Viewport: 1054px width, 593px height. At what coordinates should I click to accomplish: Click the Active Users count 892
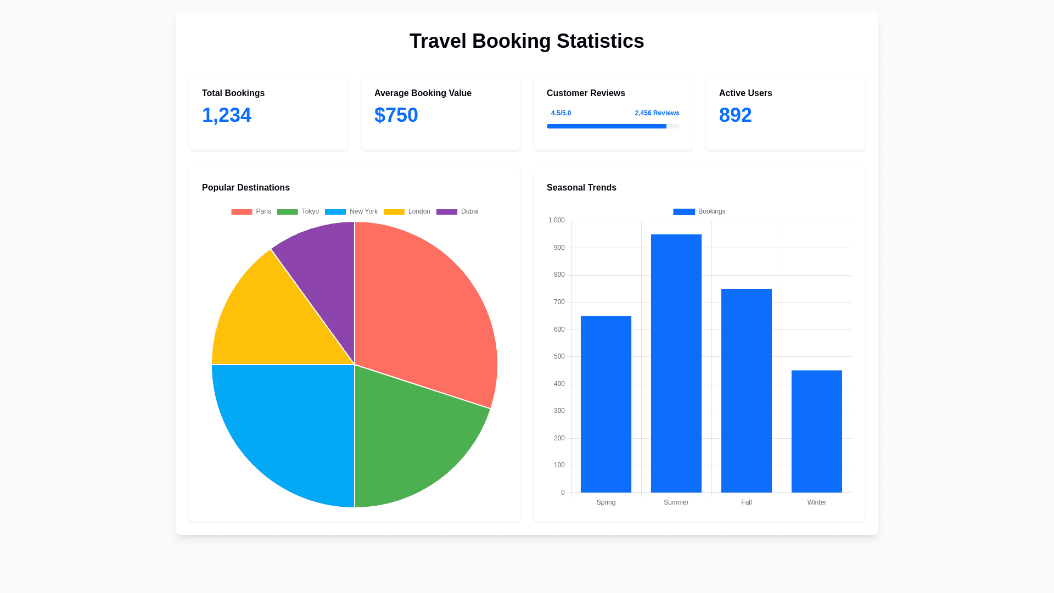coord(735,115)
